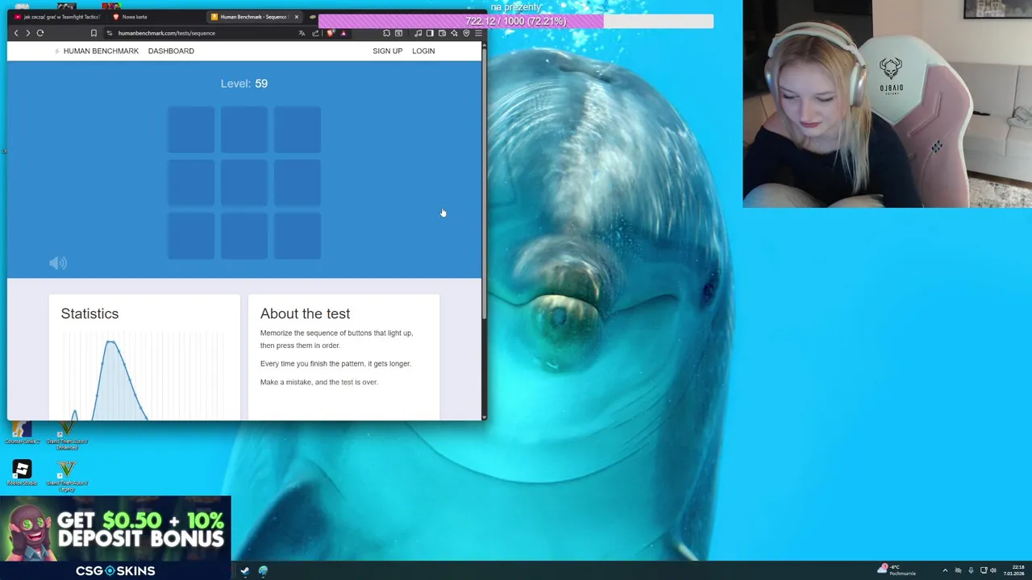The image size is (1032, 580).
Task: Click the Level: 59 text
Action: click(x=243, y=83)
